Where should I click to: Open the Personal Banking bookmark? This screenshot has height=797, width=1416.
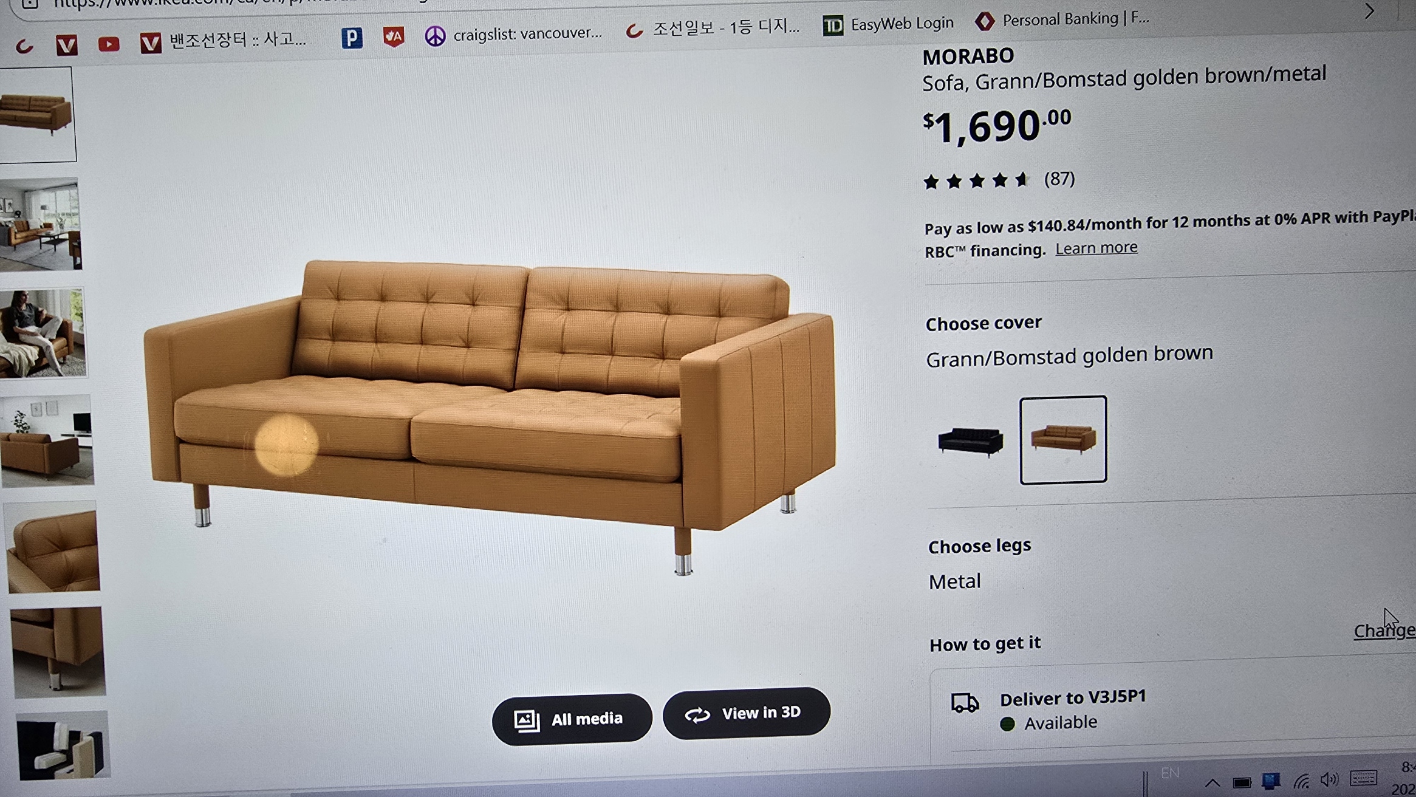1062,19
